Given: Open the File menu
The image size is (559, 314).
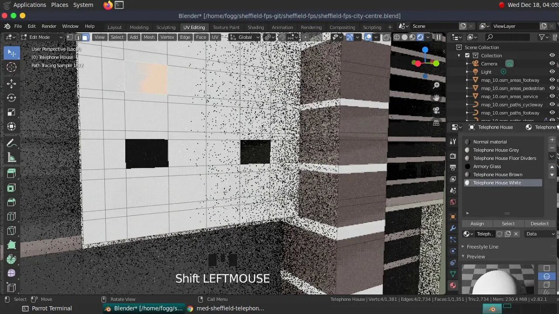Looking at the screenshot, I should (x=18, y=26).
